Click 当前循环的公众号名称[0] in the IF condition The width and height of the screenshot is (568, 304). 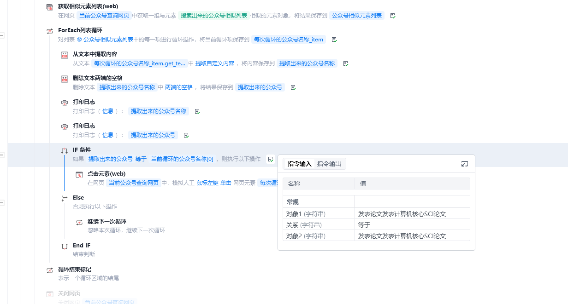point(182,159)
